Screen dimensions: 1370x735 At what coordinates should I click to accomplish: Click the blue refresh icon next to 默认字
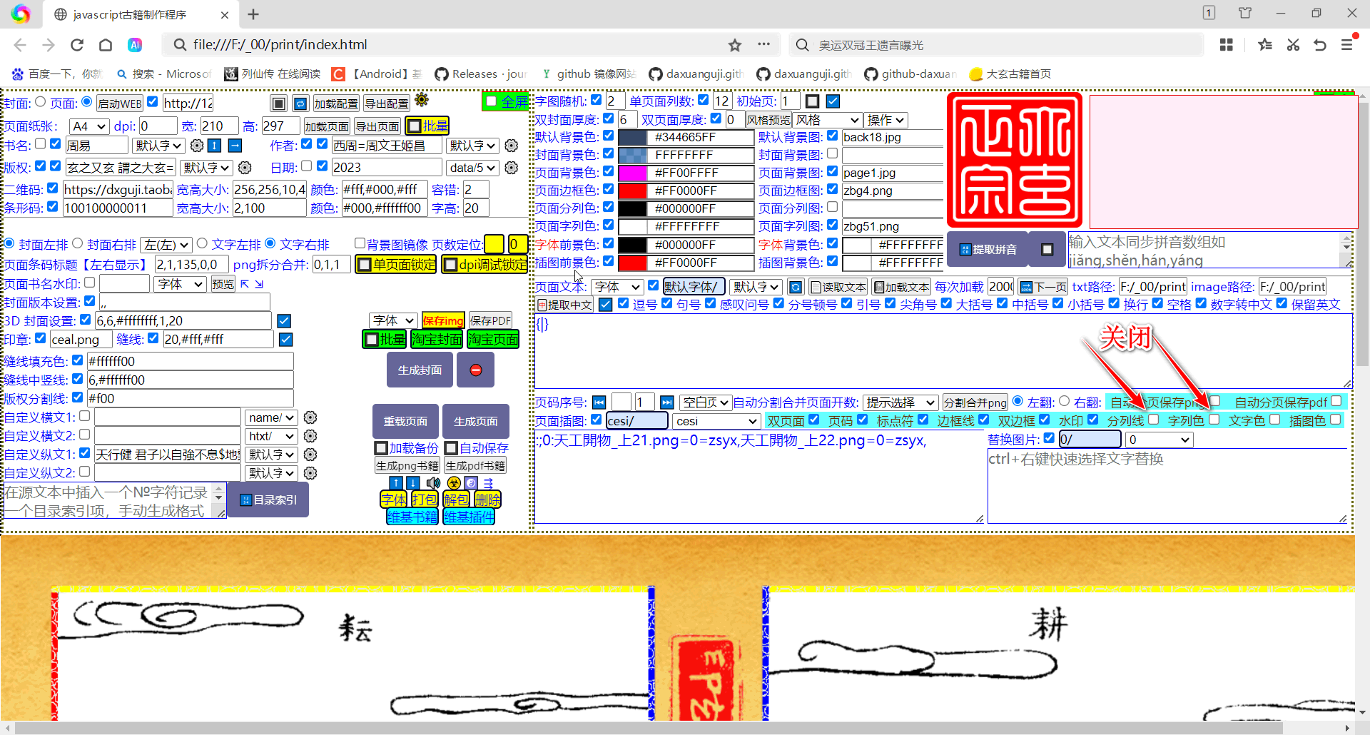(796, 286)
